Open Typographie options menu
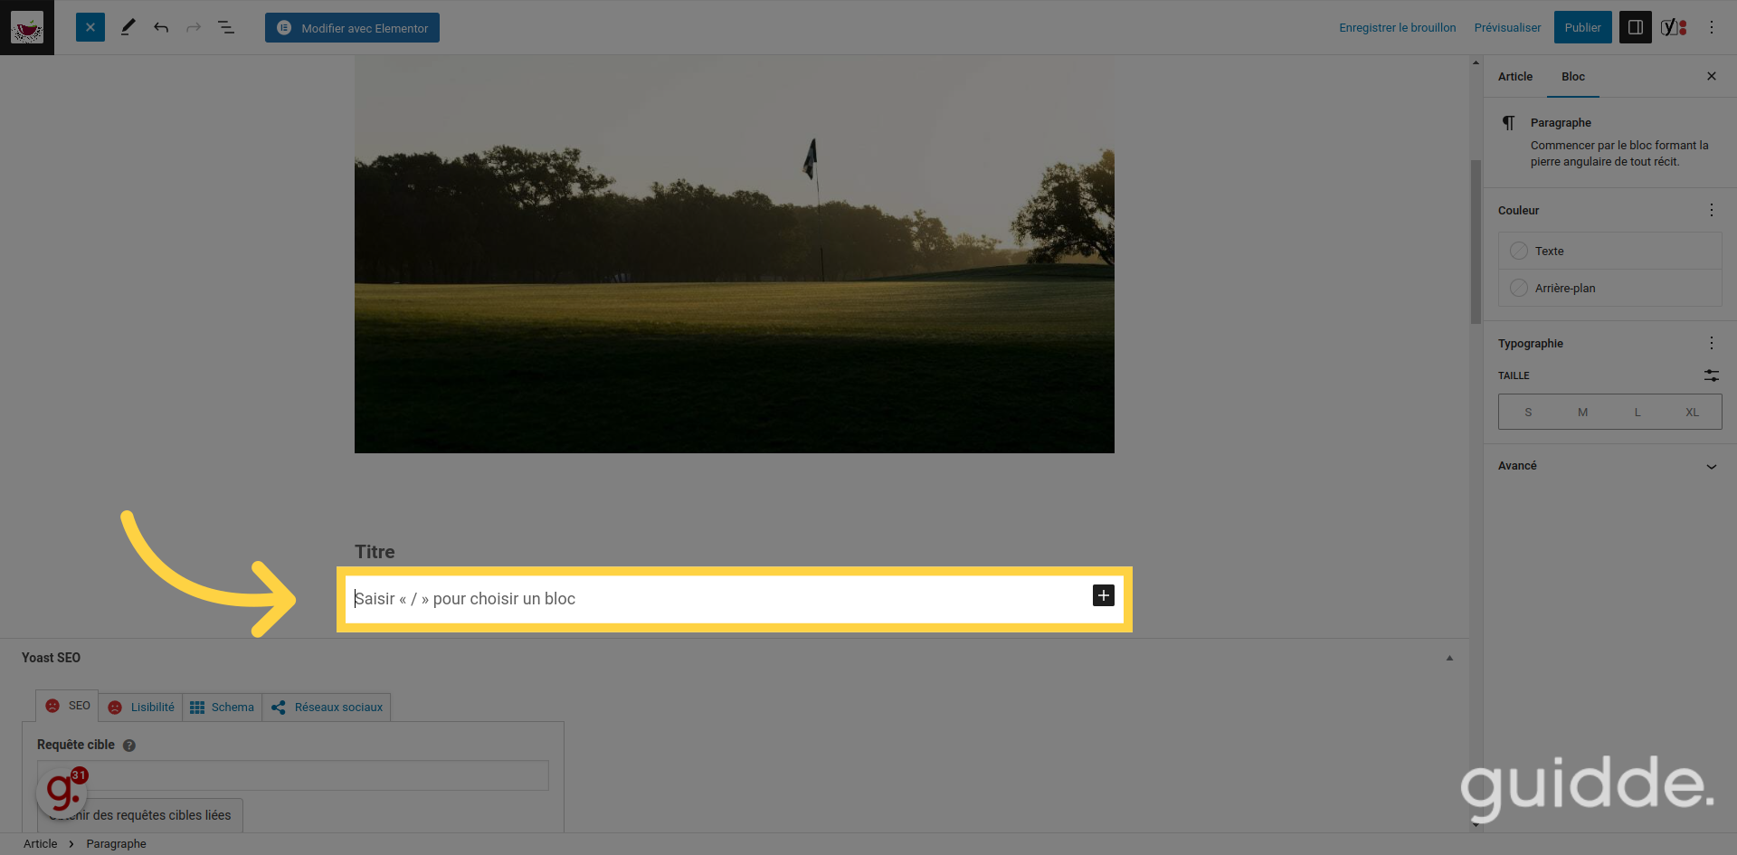Viewport: 1737px width, 855px height. [x=1712, y=343]
